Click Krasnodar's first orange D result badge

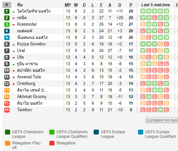coord(143,24)
